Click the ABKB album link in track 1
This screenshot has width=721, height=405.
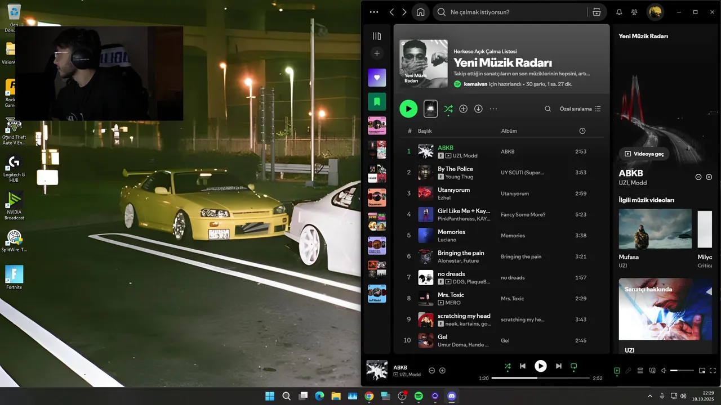point(508,151)
